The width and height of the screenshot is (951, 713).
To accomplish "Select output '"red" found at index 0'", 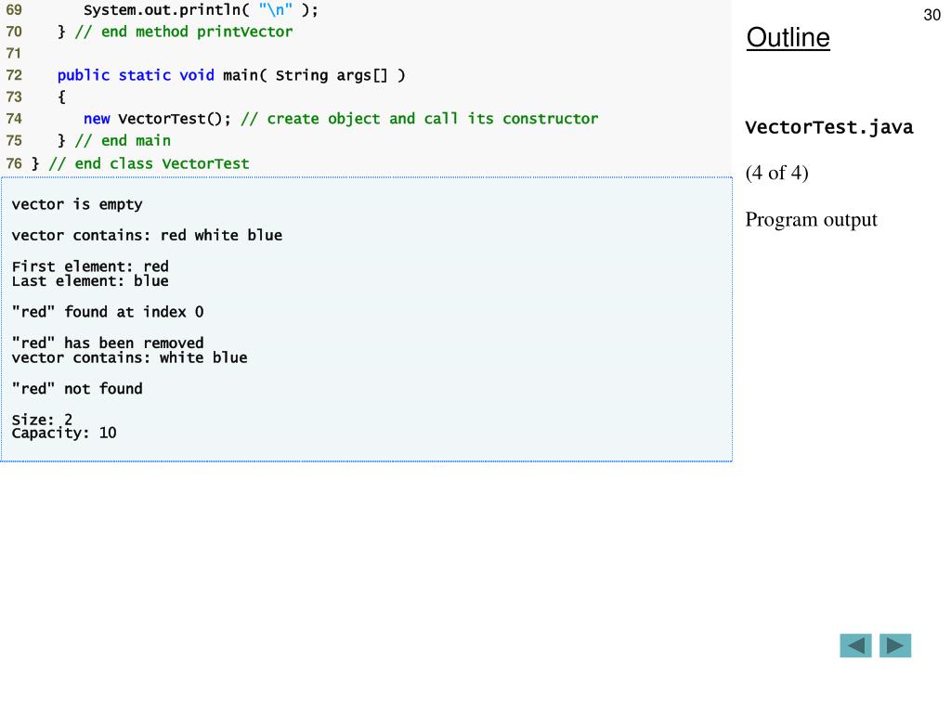I will (x=108, y=312).
